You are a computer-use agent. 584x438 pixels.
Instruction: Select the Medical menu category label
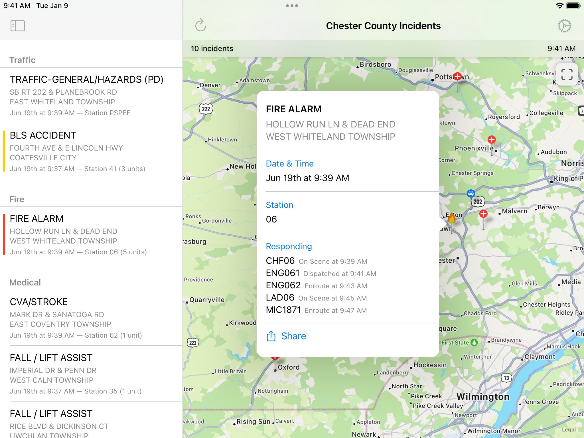pos(25,283)
